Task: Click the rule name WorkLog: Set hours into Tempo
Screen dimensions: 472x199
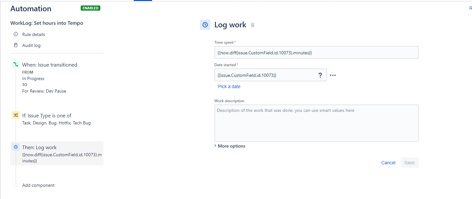Action: tap(47, 23)
